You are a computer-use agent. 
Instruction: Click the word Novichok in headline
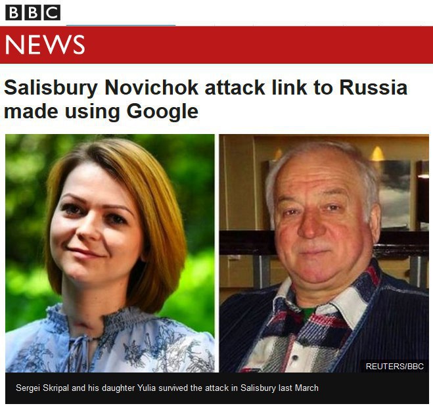[152, 87]
